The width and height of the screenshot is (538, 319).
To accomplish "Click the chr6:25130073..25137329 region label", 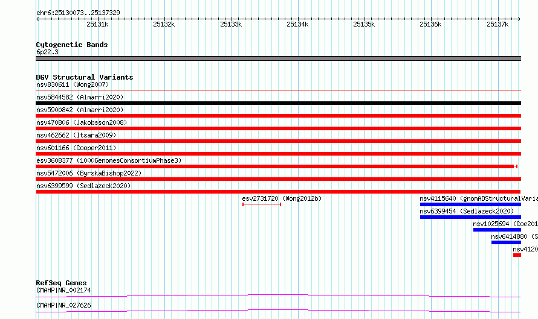I will [x=78, y=13].
